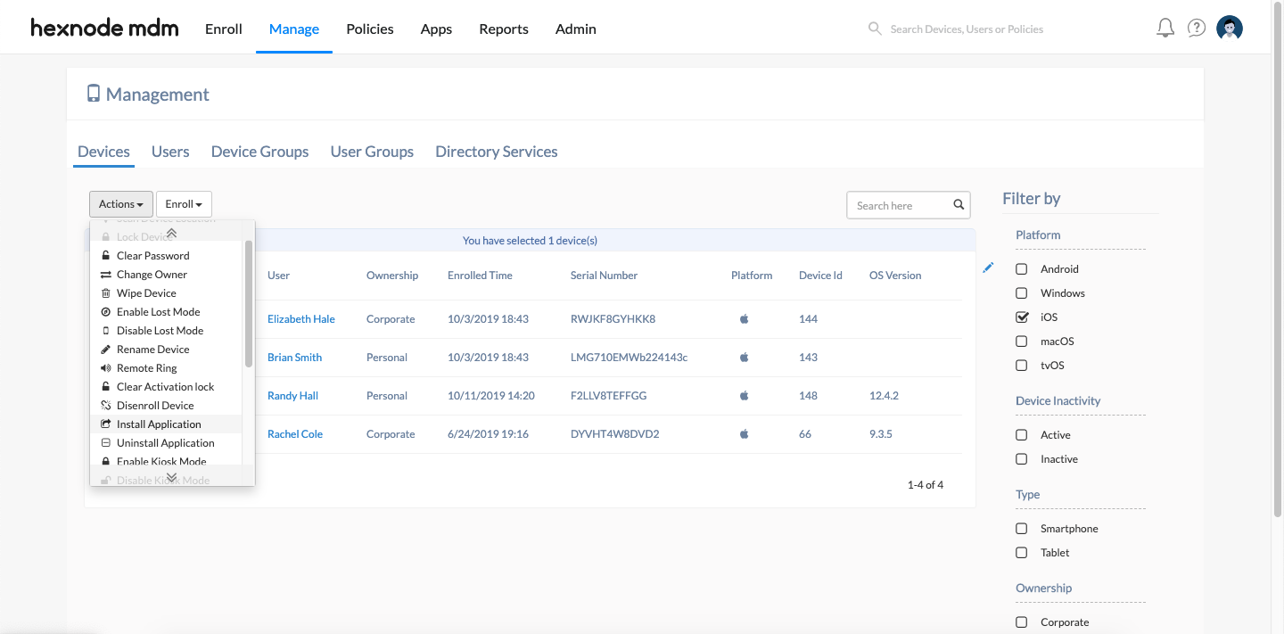Image resolution: width=1284 pixels, height=634 pixels.
Task: Click the Enable Kiosk Mode lock icon
Action: 106,462
